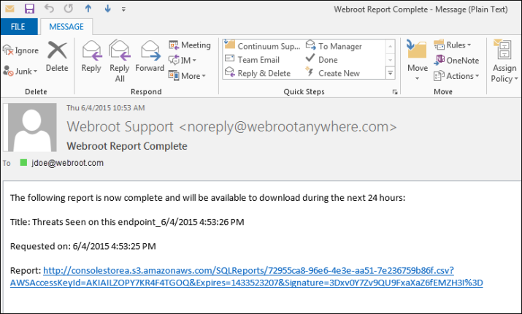Mark Done quick step

tap(321, 60)
